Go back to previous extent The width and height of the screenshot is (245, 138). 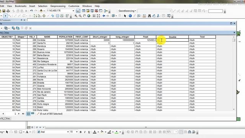104,16
